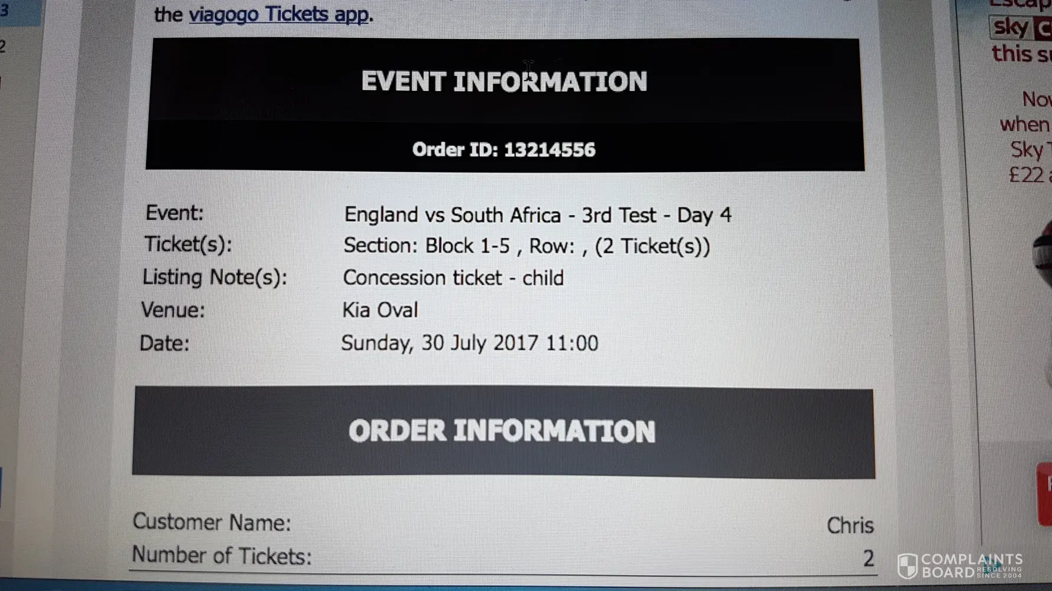Open the viagogo Tickets app link
This screenshot has height=591, width=1052.
(x=279, y=14)
